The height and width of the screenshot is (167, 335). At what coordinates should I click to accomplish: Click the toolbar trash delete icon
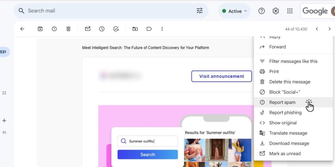[x=68, y=29]
